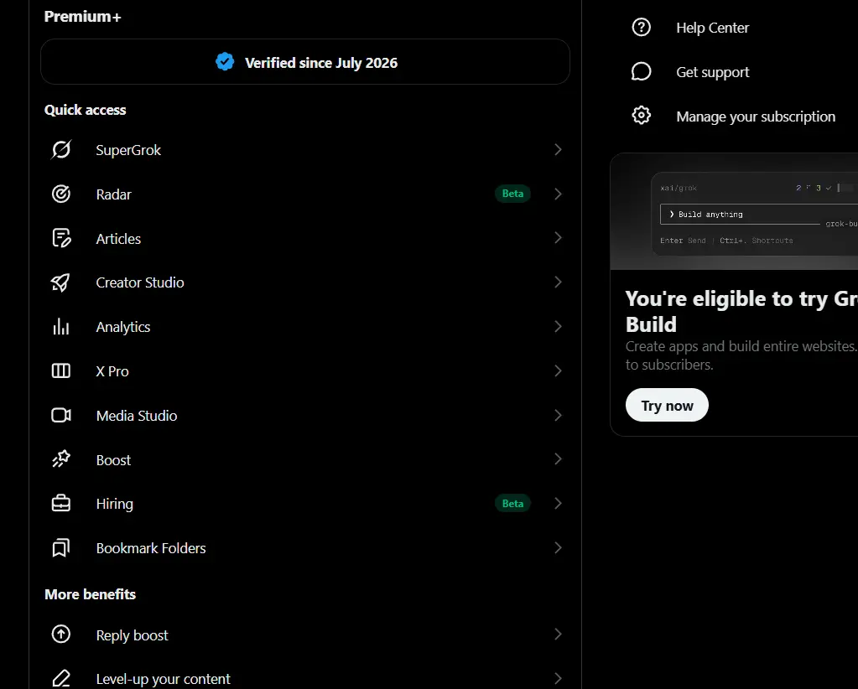Click the Manage subscription gear icon
Viewport: 858px width, 689px height.
click(x=642, y=116)
